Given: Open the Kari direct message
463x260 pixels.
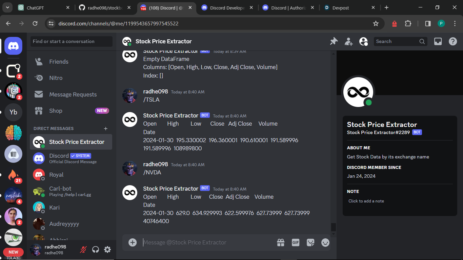Looking at the screenshot, I should (71, 208).
